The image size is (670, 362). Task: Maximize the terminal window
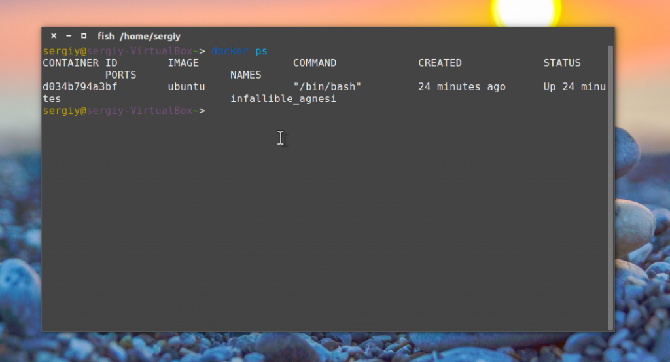[84, 36]
